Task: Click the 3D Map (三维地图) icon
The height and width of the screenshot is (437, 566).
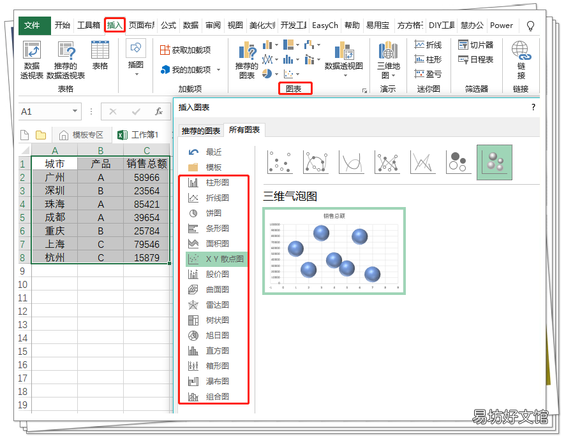Action: (x=389, y=50)
